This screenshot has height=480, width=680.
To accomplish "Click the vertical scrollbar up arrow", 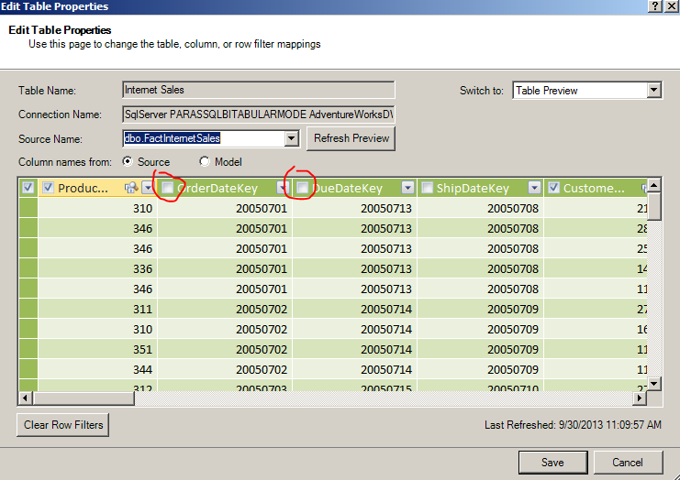I will pyautogui.click(x=654, y=185).
